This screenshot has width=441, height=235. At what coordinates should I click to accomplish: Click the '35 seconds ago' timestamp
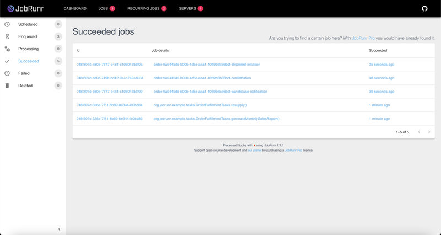(381, 65)
